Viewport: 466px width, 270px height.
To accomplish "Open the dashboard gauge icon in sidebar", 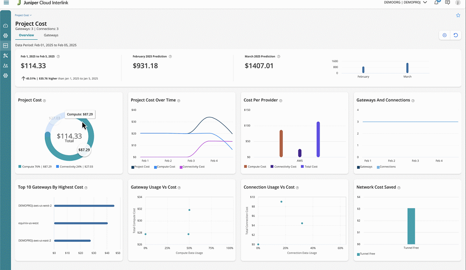I will (5, 25).
